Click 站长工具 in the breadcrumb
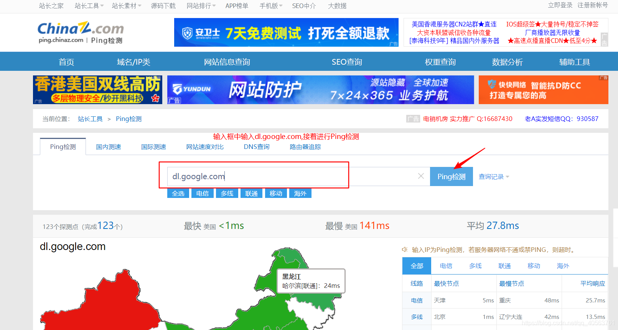 [90, 119]
